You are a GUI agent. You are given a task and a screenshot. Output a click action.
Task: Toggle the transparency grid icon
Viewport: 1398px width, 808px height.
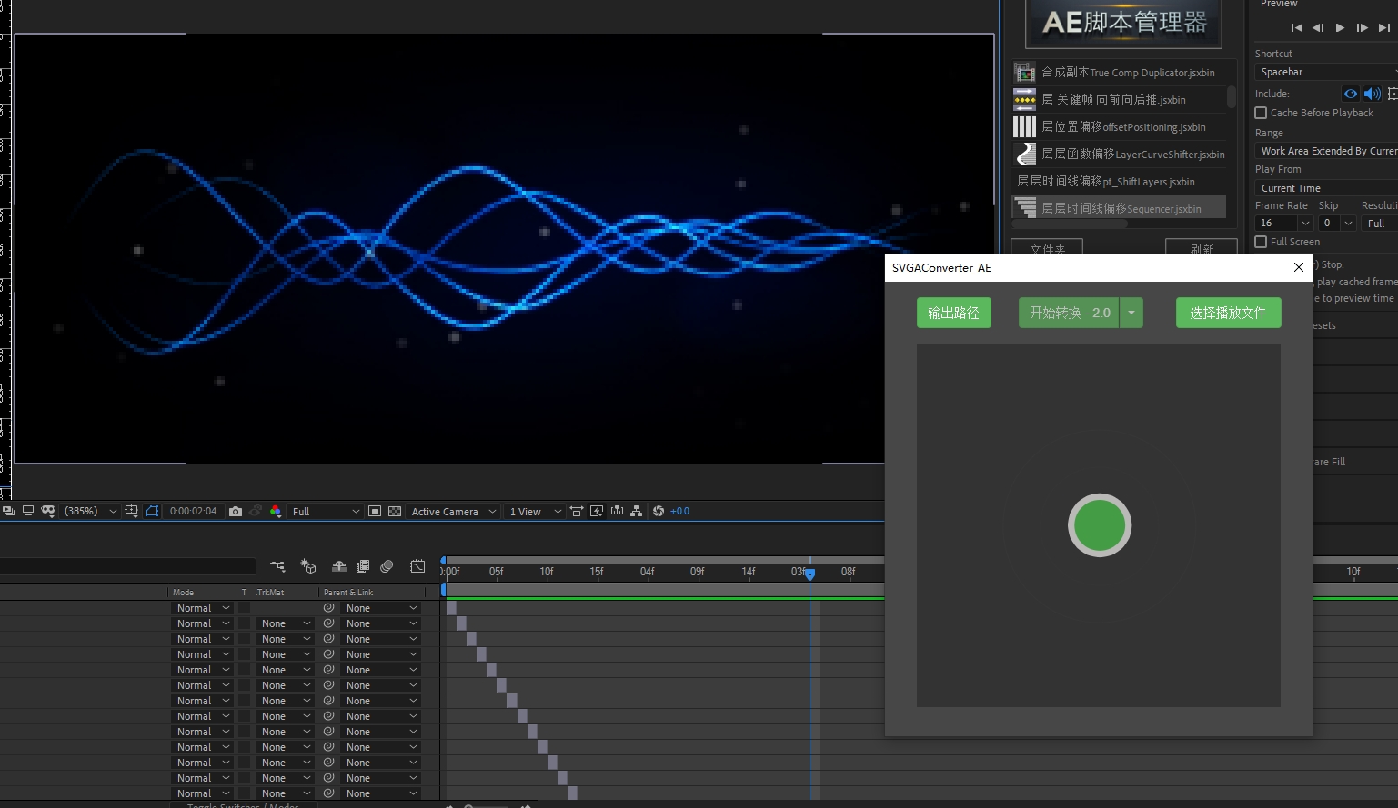[395, 511]
